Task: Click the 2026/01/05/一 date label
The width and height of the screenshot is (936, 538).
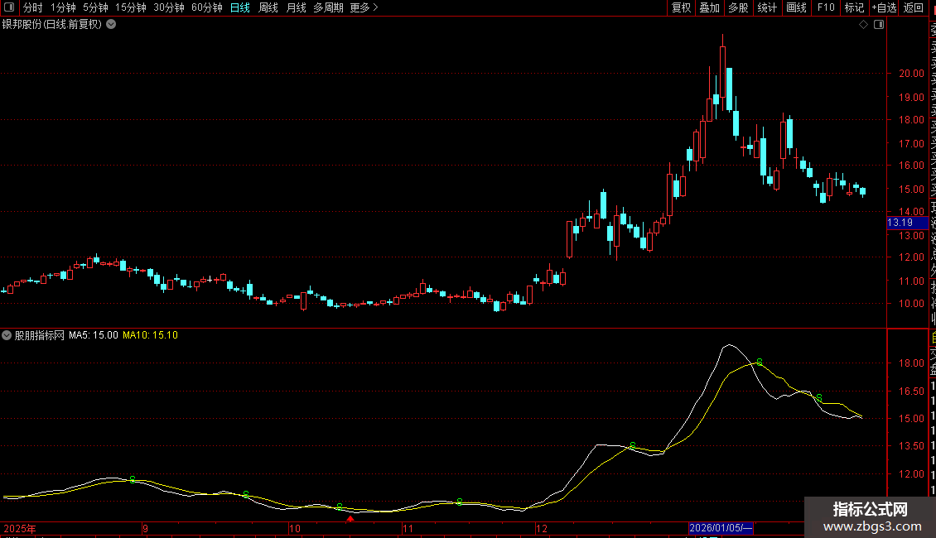Action: coord(721,528)
